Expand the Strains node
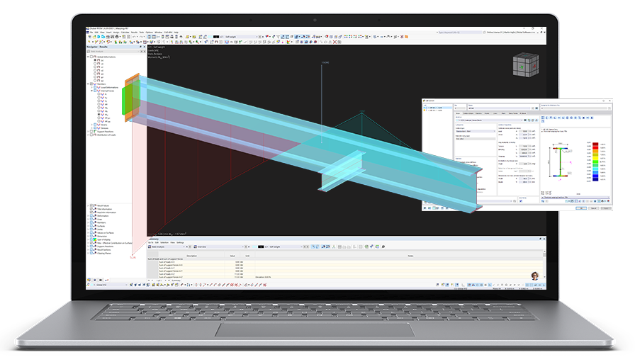The height and width of the screenshot is (357, 635). click(91, 125)
